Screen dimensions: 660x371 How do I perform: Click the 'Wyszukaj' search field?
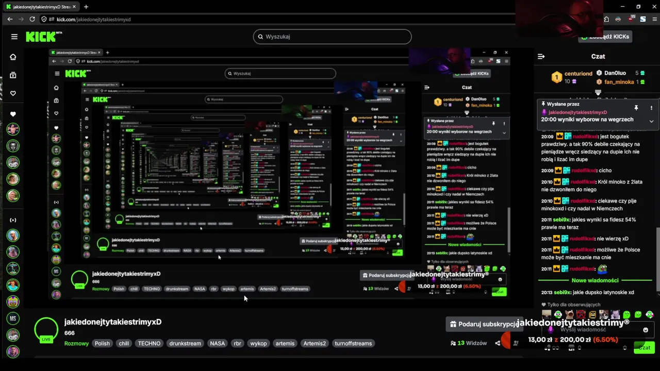pyautogui.click(x=333, y=37)
